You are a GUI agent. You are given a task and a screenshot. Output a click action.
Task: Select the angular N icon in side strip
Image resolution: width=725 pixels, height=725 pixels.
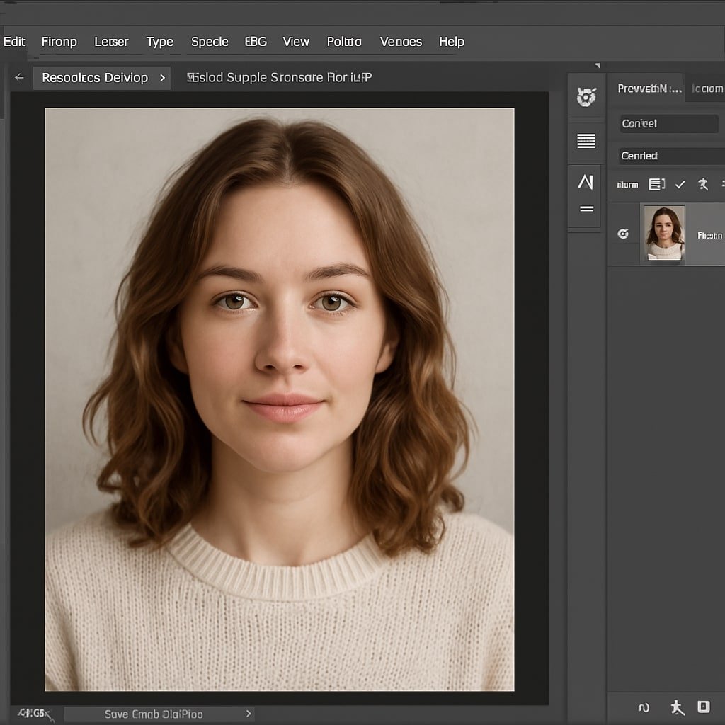click(x=586, y=182)
